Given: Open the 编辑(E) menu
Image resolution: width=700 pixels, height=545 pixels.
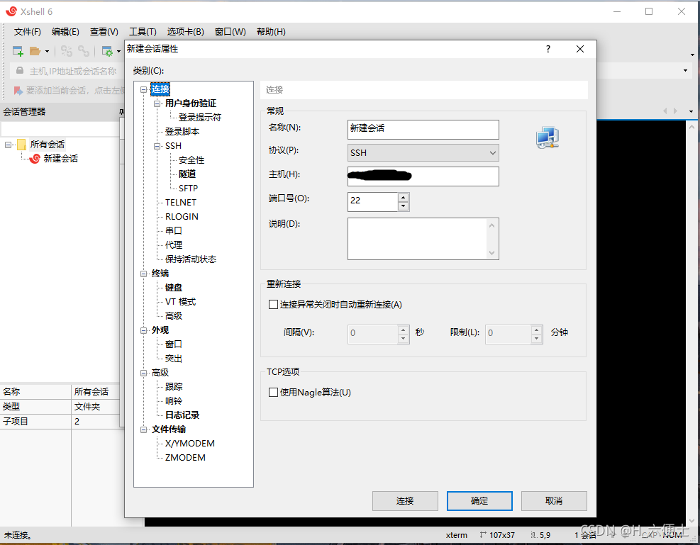Looking at the screenshot, I should pyautogui.click(x=65, y=32).
